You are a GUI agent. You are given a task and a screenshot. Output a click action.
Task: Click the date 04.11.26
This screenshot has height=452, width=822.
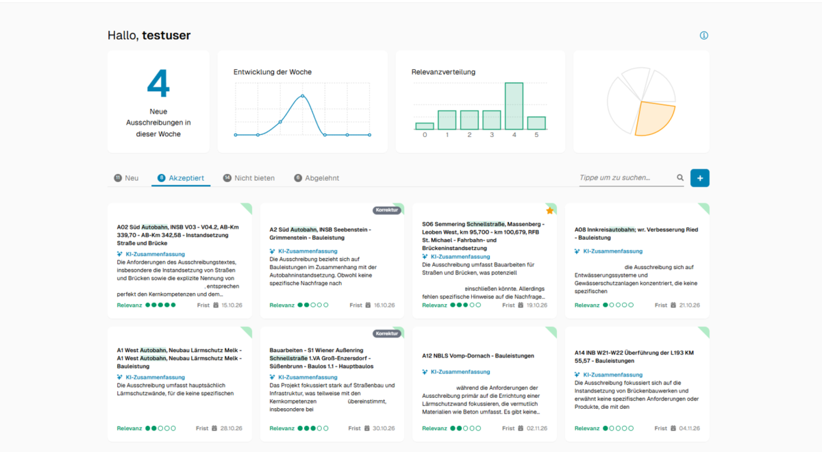click(689, 428)
